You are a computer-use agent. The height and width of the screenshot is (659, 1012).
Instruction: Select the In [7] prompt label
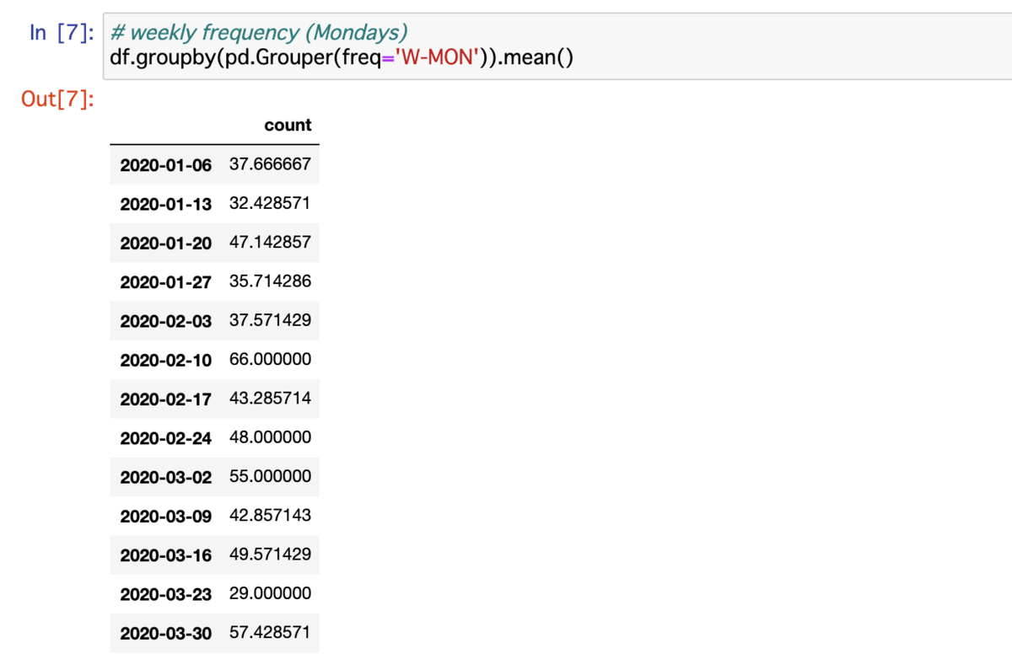(62, 34)
